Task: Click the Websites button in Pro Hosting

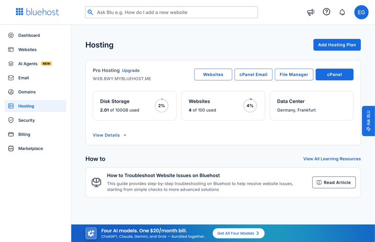Action: [213, 74]
